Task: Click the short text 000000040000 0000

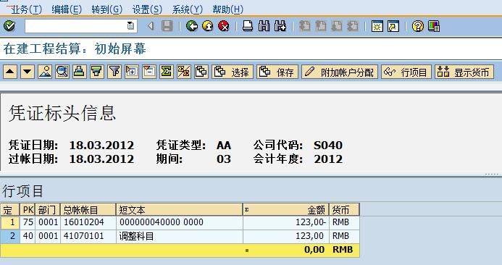Action: [162, 222]
